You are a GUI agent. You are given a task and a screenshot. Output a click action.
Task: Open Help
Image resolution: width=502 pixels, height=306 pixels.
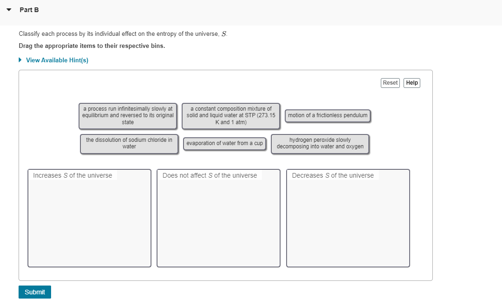pyautogui.click(x=411, y=82)
